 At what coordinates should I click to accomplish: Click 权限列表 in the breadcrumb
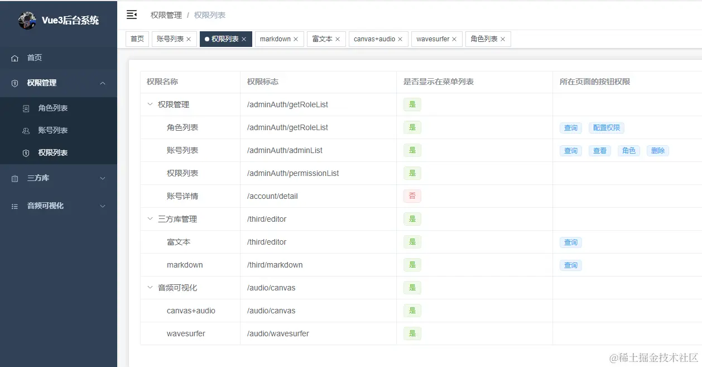tap(210, 15)
